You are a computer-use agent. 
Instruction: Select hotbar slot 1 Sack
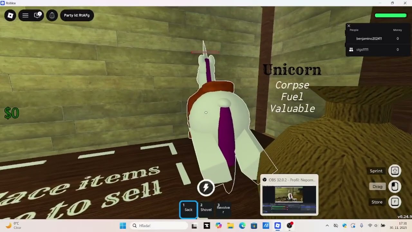(x=188, y=209)
